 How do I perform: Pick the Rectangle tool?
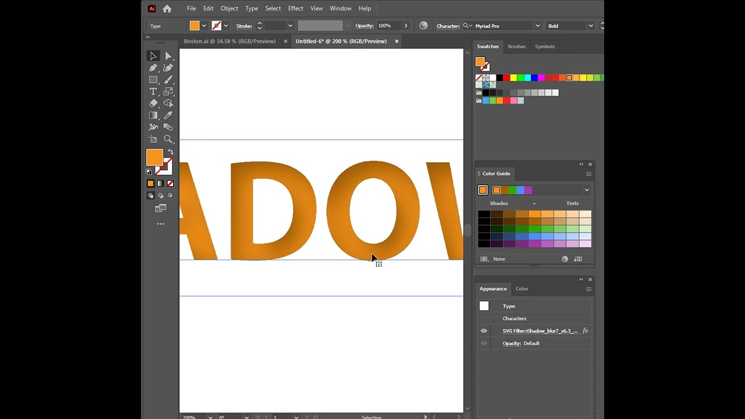pos(153,80)
